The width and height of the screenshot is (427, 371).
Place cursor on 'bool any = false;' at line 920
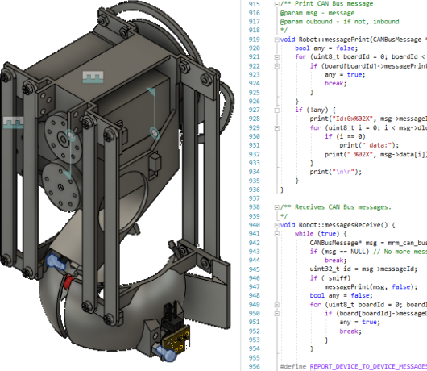click(326, 48)
